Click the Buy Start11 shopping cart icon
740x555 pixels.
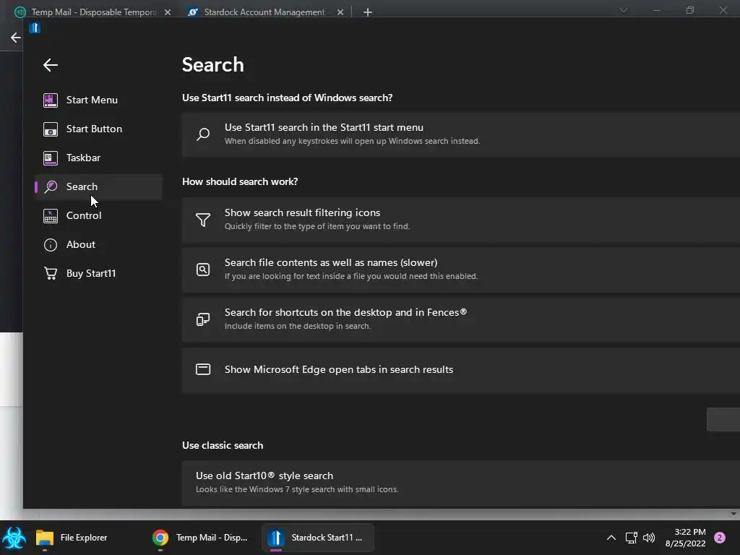click(x=51, y=273)
